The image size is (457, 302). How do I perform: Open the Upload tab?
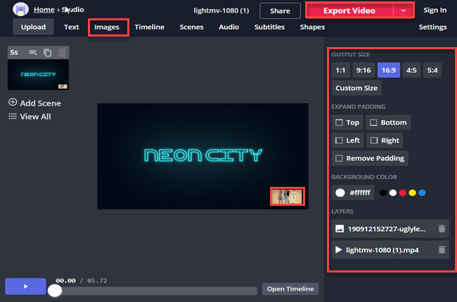[33, 27]
